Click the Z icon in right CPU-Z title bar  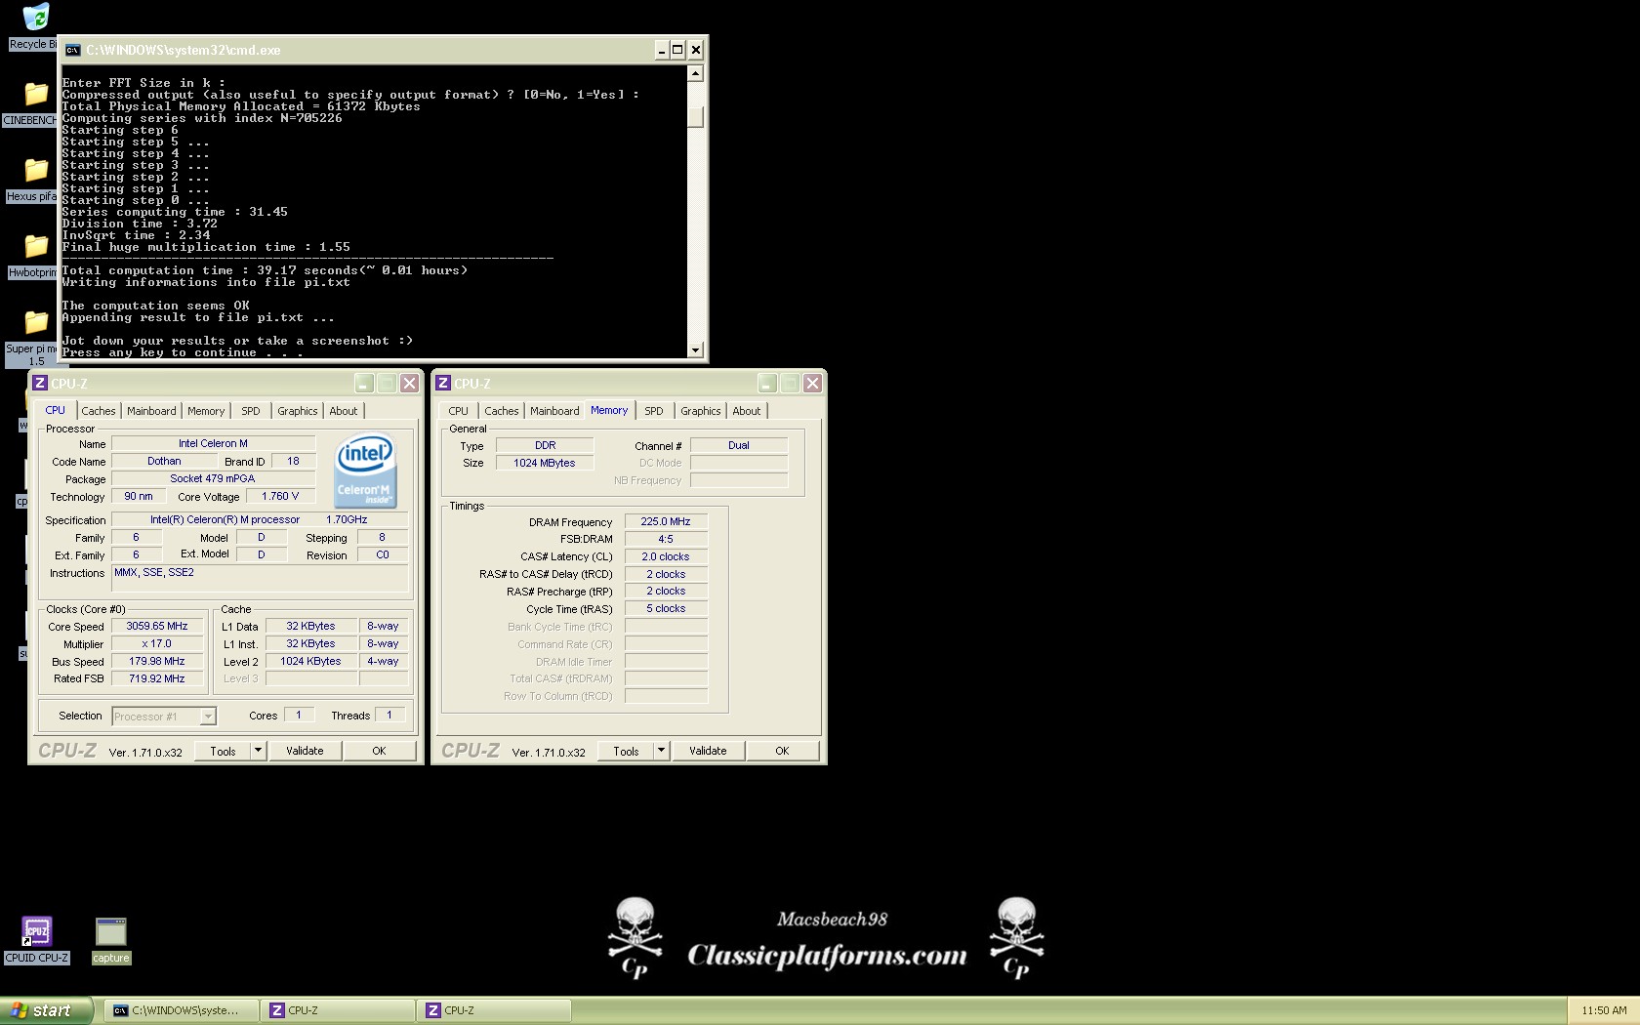pos(443,383)
